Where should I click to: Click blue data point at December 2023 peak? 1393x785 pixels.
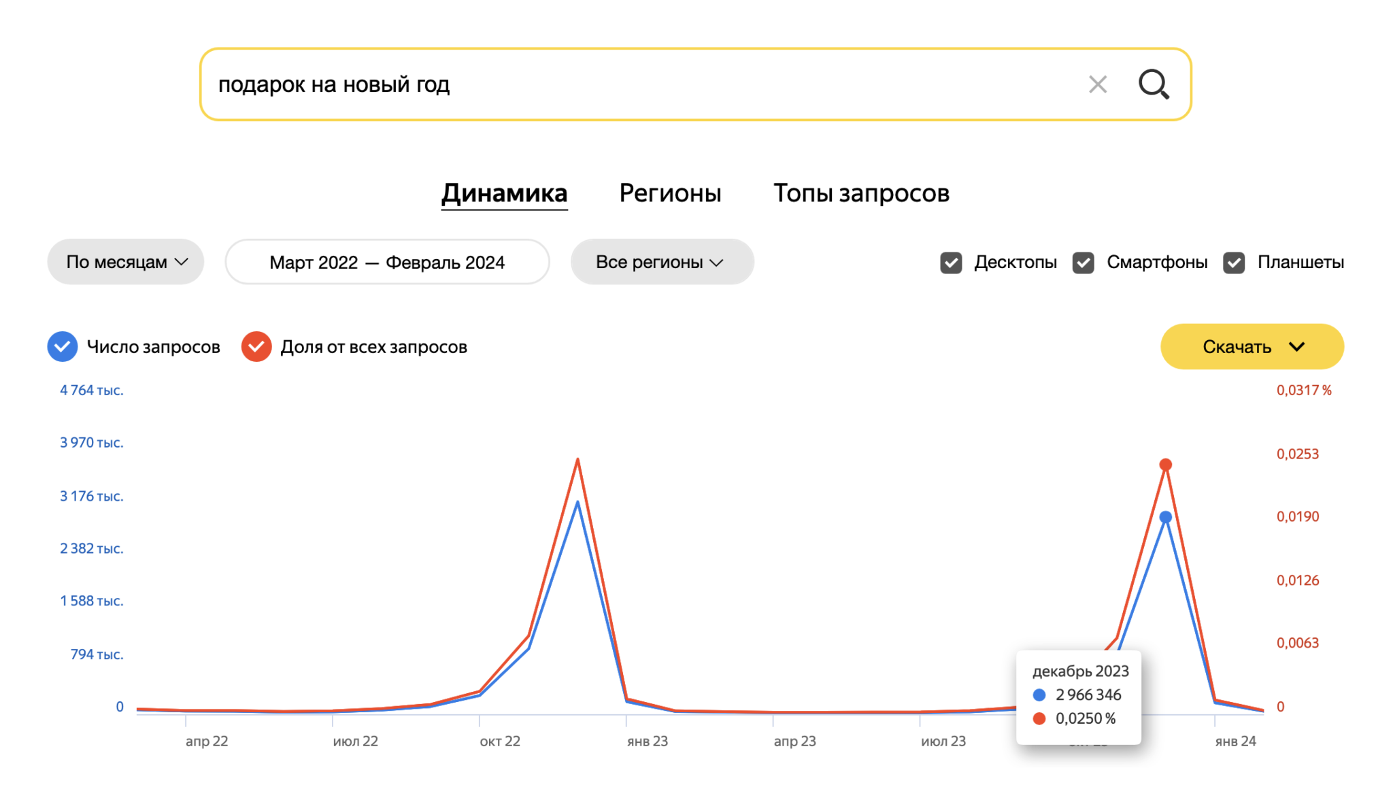coord(1166,518)
